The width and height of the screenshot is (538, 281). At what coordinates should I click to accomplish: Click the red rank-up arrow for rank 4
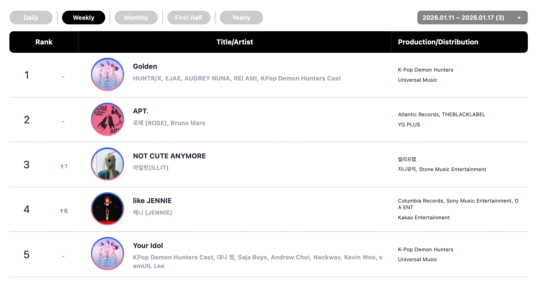point(62,211)
